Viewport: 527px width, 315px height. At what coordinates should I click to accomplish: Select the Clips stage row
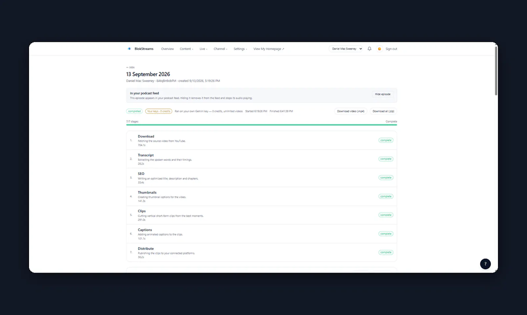coord(262,215)
